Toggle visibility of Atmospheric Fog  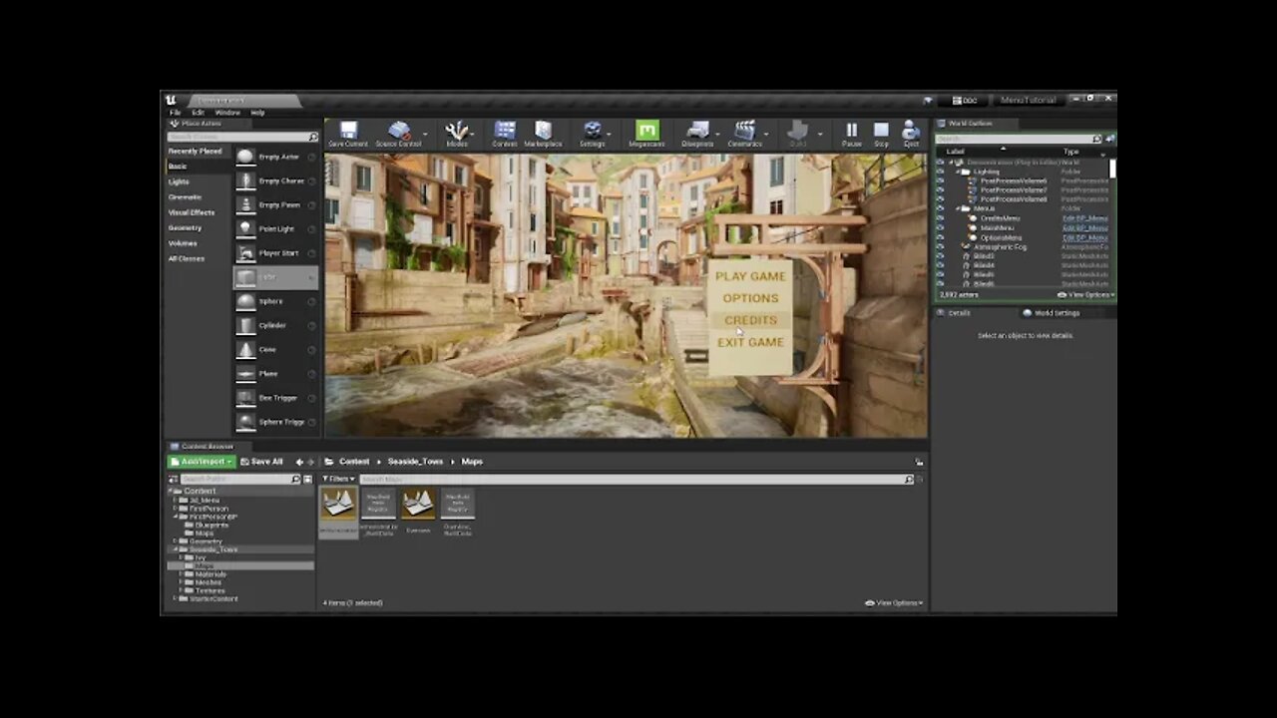940,246
